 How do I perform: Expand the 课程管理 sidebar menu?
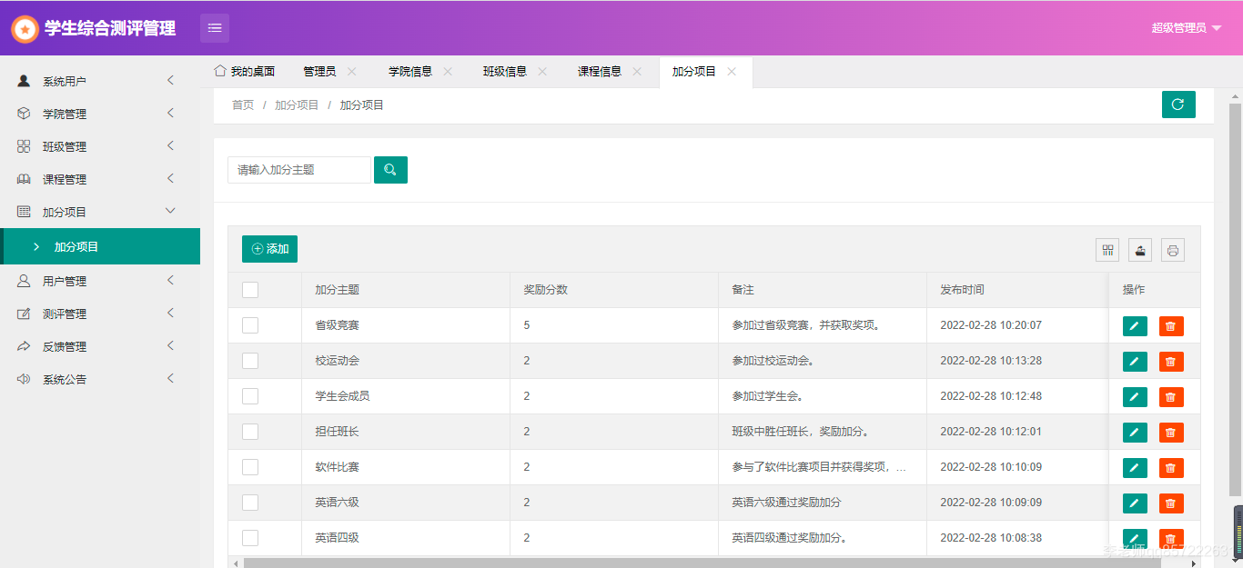pos(100,179)
